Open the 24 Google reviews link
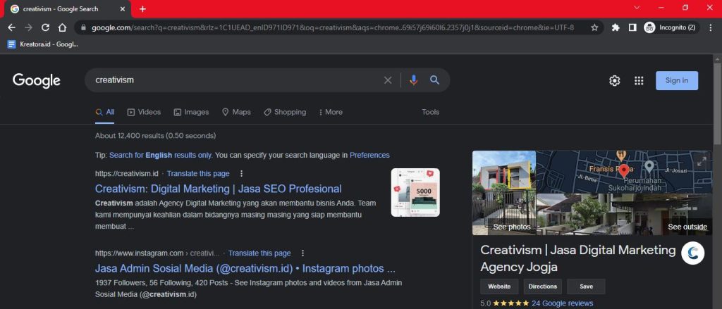The image size is (722, 309). (562, 303)
